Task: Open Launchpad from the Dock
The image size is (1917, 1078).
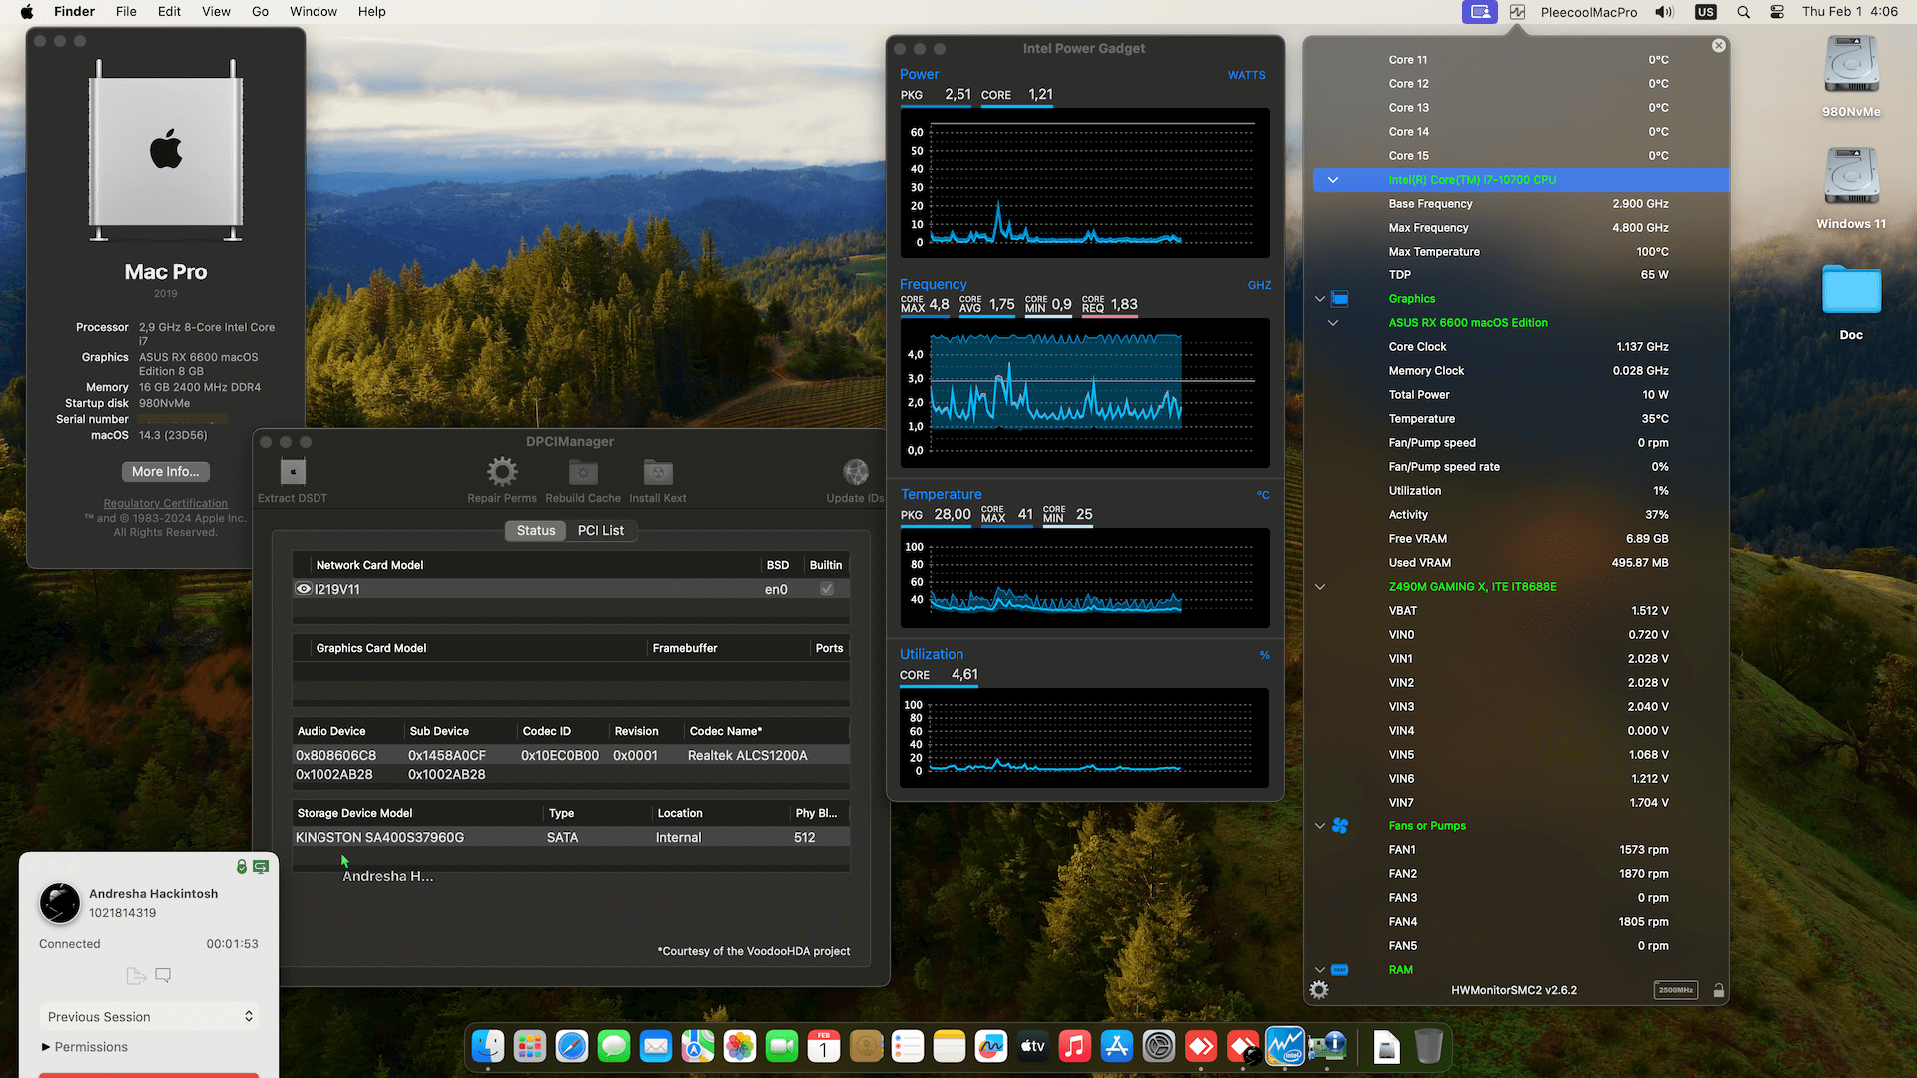Action: [x=530, y=1046]
